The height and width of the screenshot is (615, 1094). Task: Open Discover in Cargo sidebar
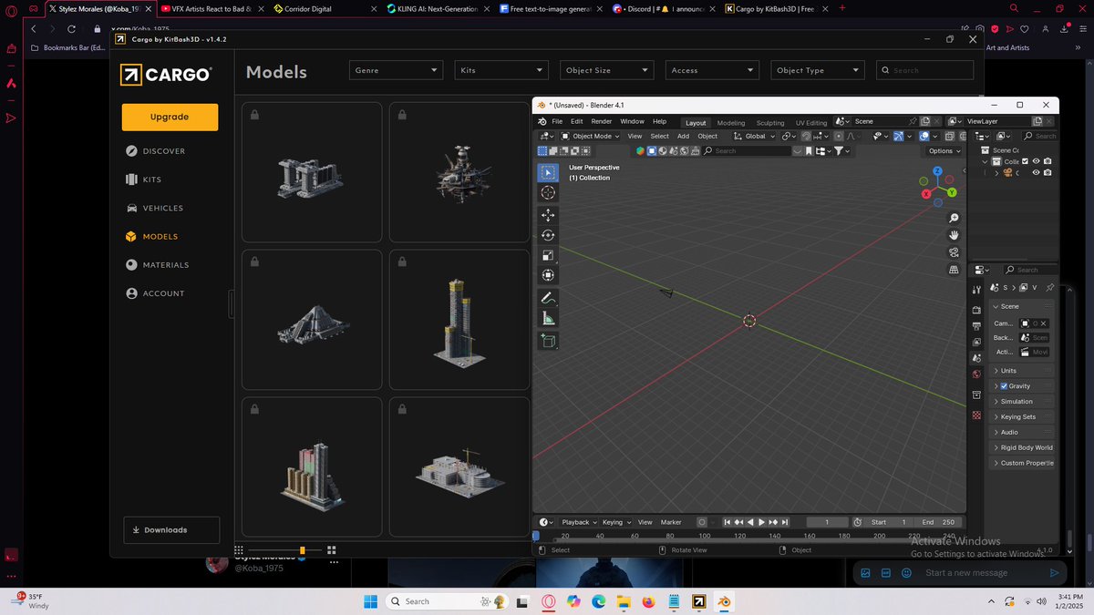[156, 151]
